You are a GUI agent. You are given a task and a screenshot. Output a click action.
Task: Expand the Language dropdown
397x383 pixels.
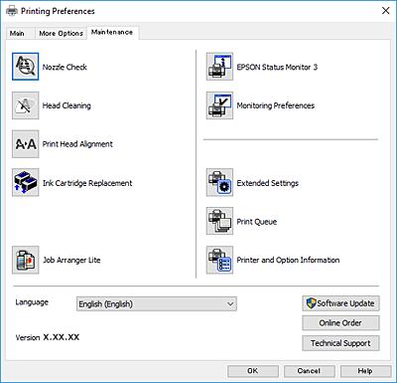click(x=157, y=303)
